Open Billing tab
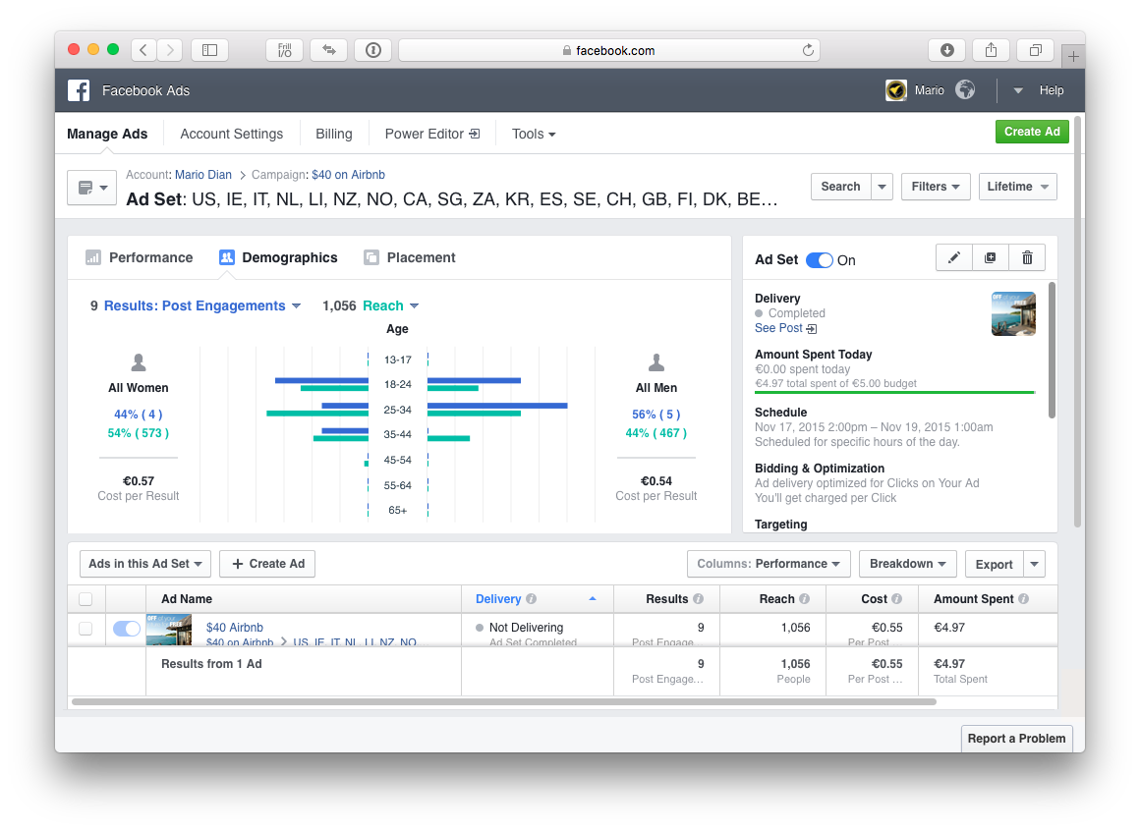This screenshot has height=831, width=1140. (334, 134)
